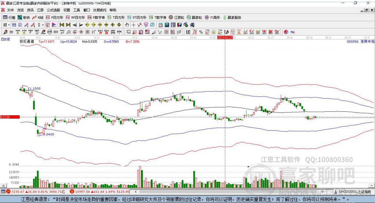The image size is (375, 203).
Task: Select the hand pan tool
Action: [x=127, y=25]
